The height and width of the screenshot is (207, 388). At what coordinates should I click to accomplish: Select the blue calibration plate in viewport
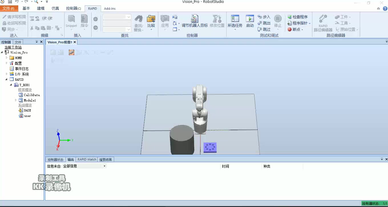[210, 147]
